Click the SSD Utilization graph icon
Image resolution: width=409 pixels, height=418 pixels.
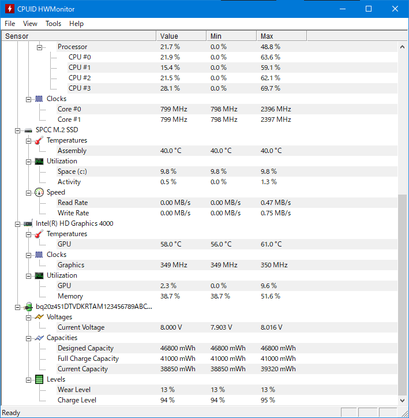(39, 161)
